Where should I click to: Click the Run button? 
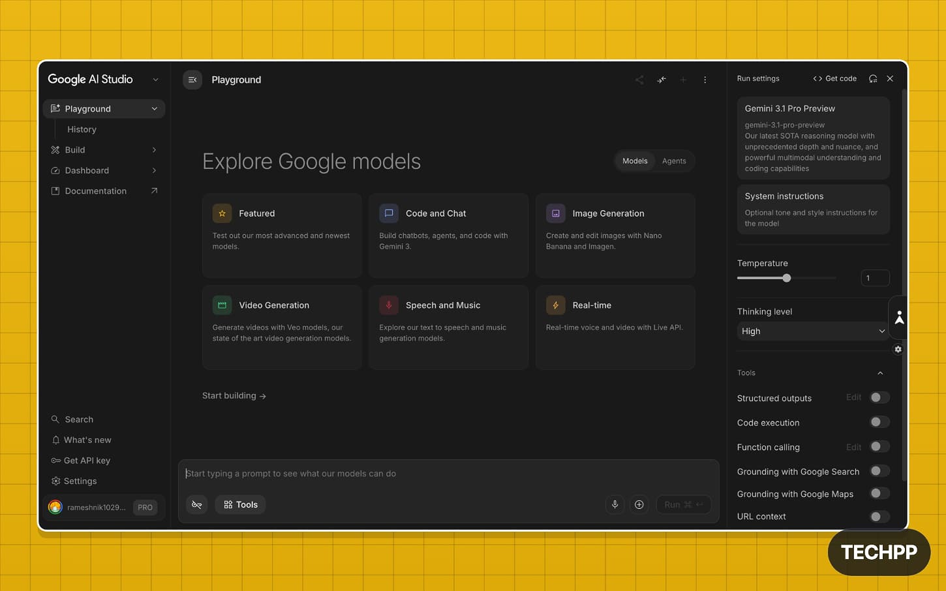pos(683,504)
